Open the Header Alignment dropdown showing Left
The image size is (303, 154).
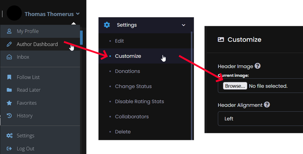pyautogui.click(x=260, y=119)
